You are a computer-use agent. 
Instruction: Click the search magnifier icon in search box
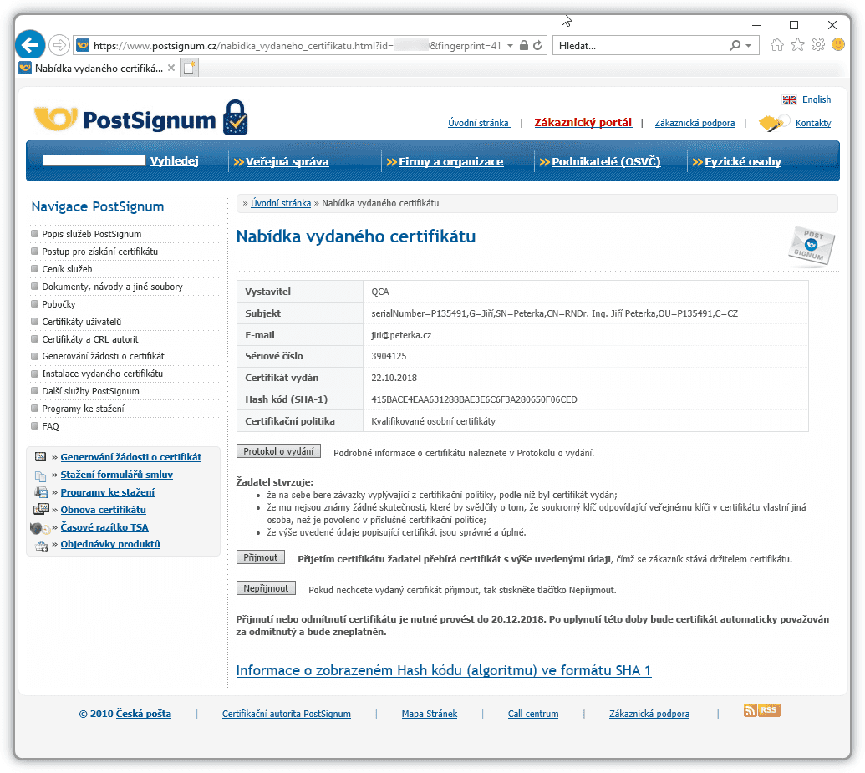735,45
